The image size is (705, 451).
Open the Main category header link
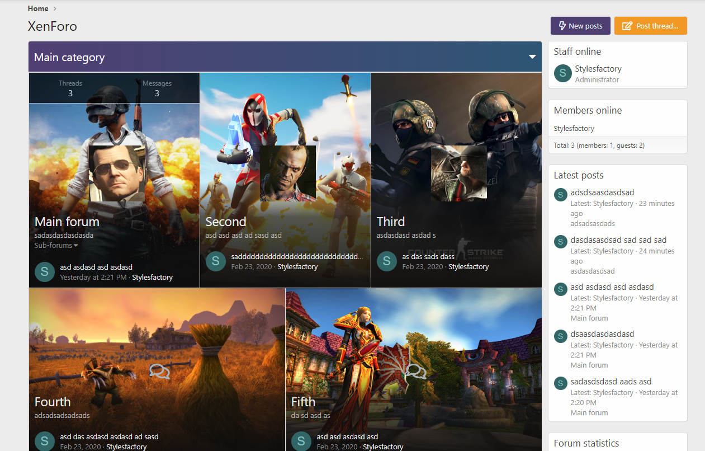pyautogui.click(x=69, y=57)
